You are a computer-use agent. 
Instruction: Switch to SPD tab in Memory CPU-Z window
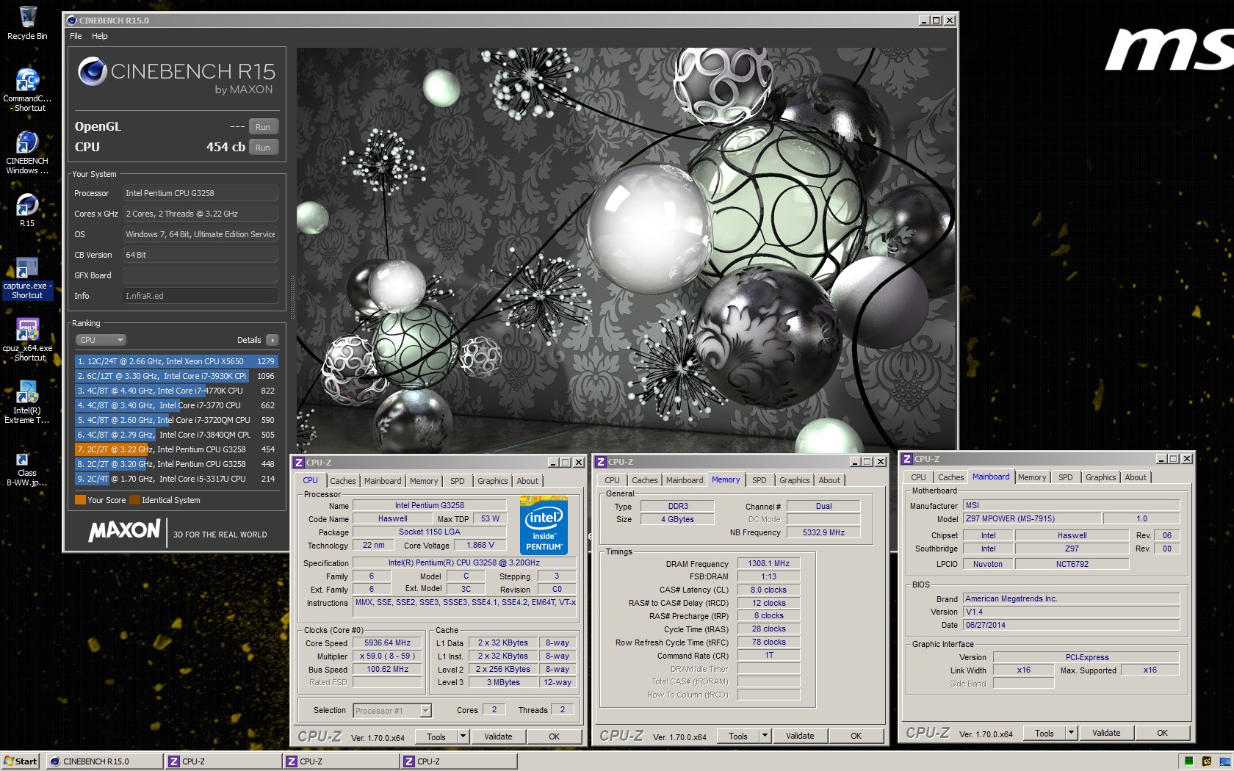pyautogui.click(x=759, y=480)
